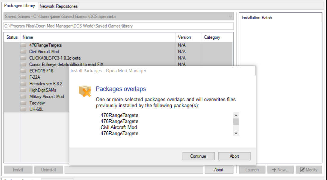Click Abort in the Packages overlaps dialog
The width and height of the screenshot is (327, 180).
pyautogui.click(x=234, y=156)
